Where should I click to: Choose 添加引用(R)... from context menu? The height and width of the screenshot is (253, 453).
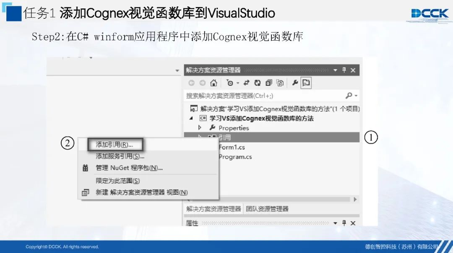[x=115, y=145]
